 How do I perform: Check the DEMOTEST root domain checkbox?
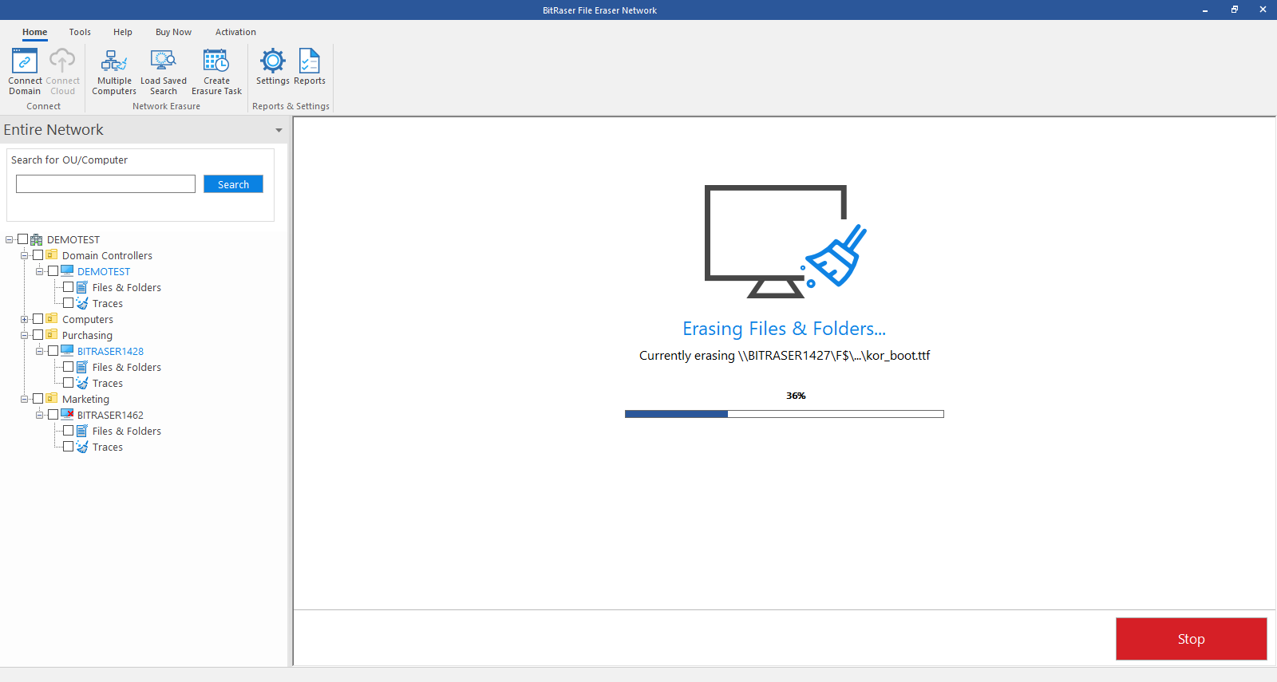[x=22, y=239]
